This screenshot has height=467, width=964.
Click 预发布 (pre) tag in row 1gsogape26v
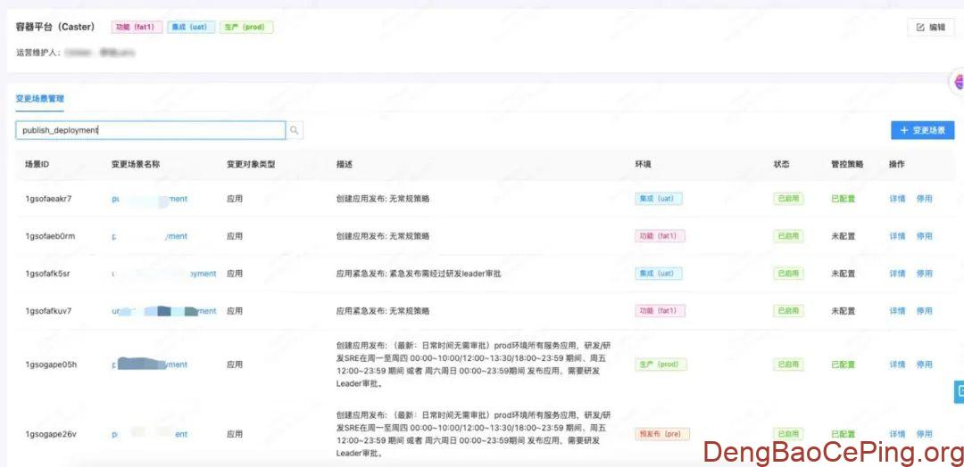(x=662, y=434)
